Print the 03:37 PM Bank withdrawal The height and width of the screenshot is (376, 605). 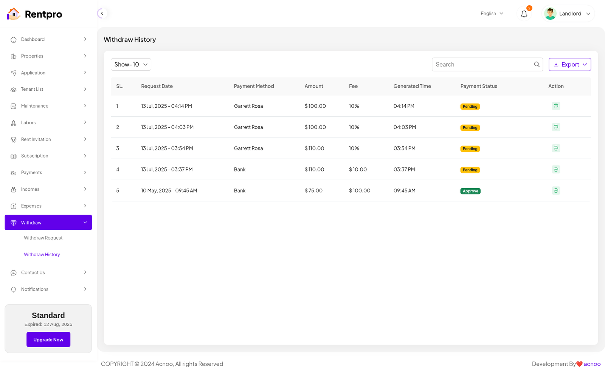[555, 170]
